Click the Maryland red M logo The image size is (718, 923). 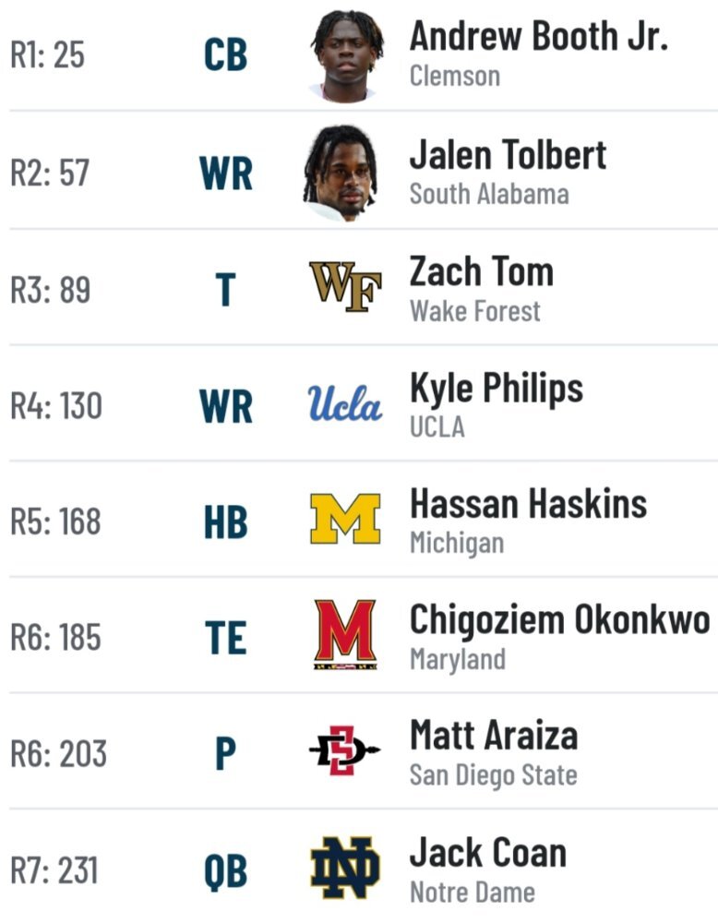345,635
